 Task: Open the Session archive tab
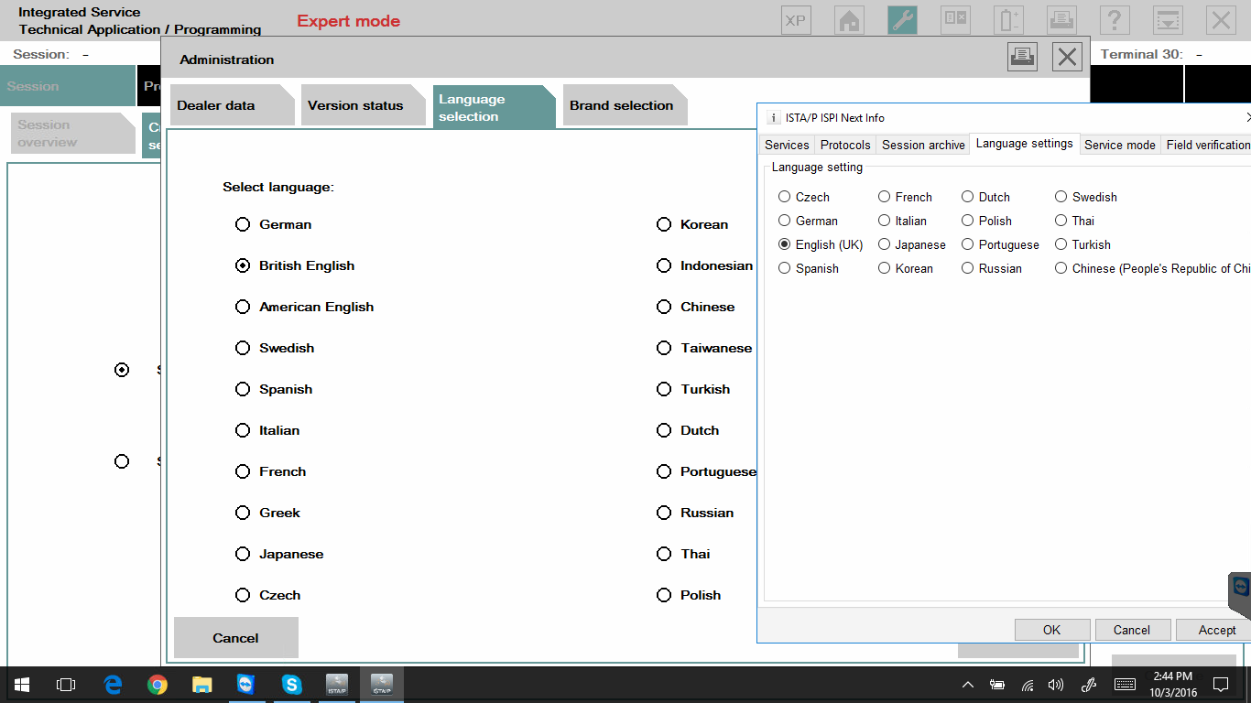click(x=923, y=145)
